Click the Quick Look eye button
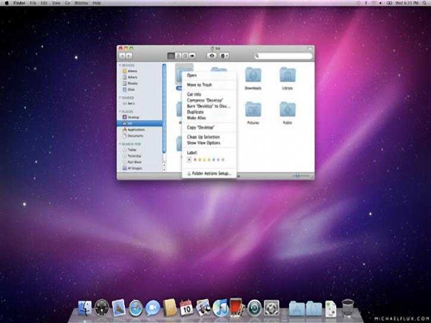This screenshot has width=431, height=323. tap(212, 56)
